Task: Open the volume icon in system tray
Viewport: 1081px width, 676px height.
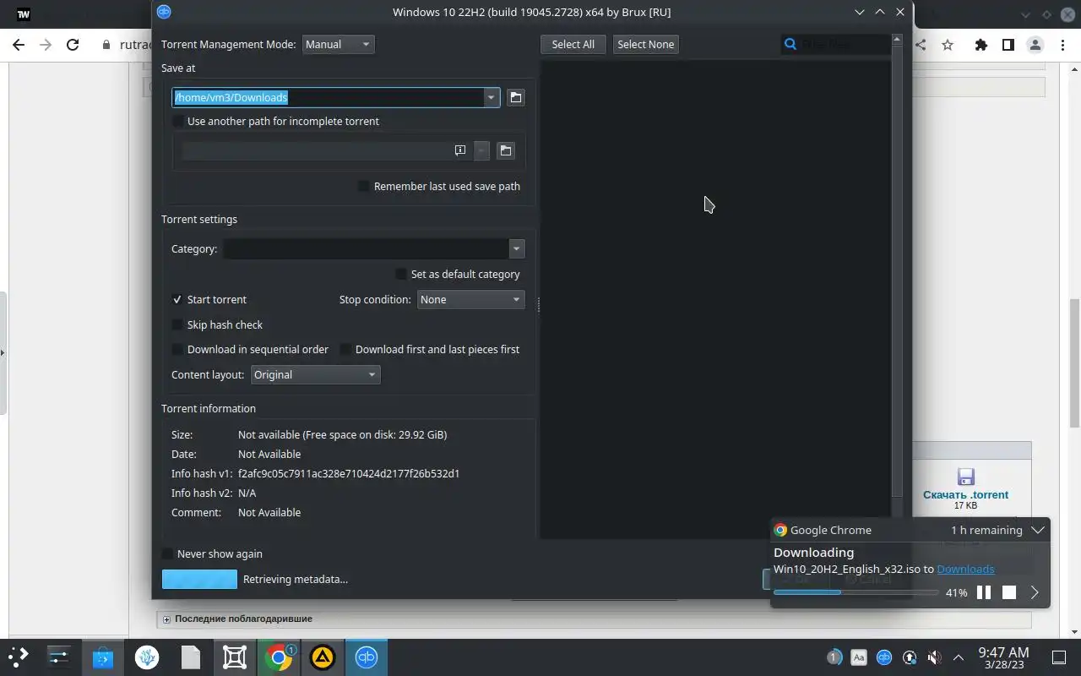Action: [934, 657]
